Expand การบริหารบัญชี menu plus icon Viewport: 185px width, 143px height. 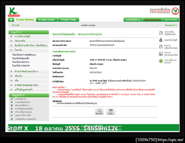11,36
